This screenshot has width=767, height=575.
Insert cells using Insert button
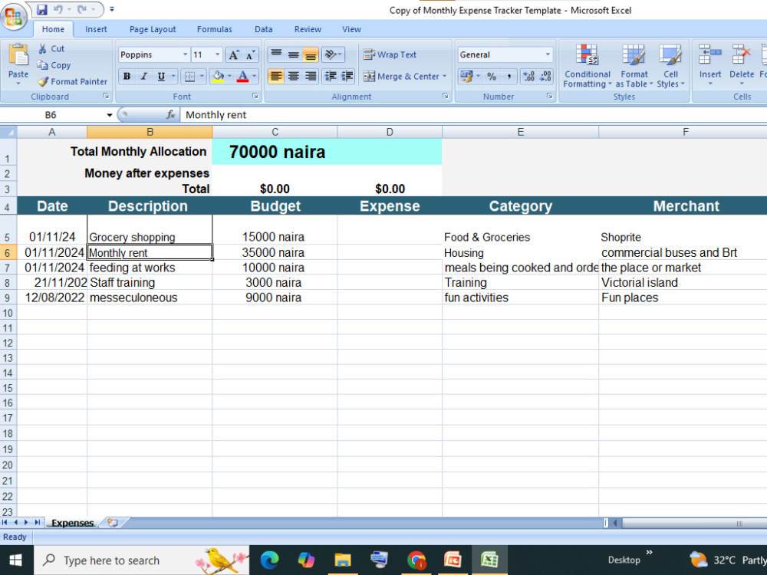pos(709,64)
